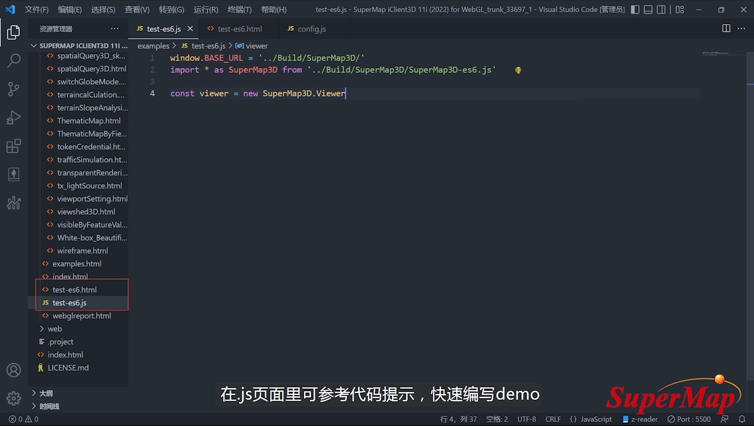Viewport: 754px width, 426px height.
Task: Open the Extensions view
Action: point(14,146)
